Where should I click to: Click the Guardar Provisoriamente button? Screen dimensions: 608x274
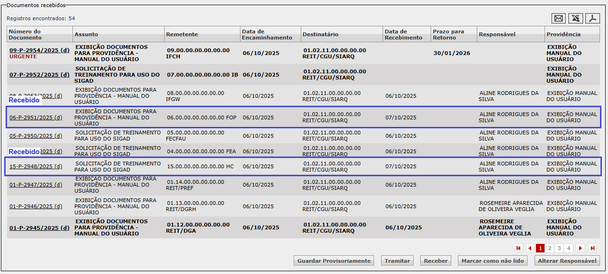pos(334,261)
